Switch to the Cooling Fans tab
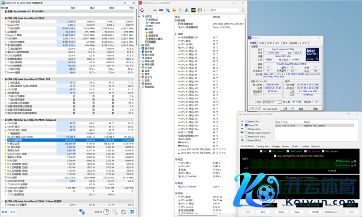The width and height of the screenshot is (362, 217). tap(262, 146)
